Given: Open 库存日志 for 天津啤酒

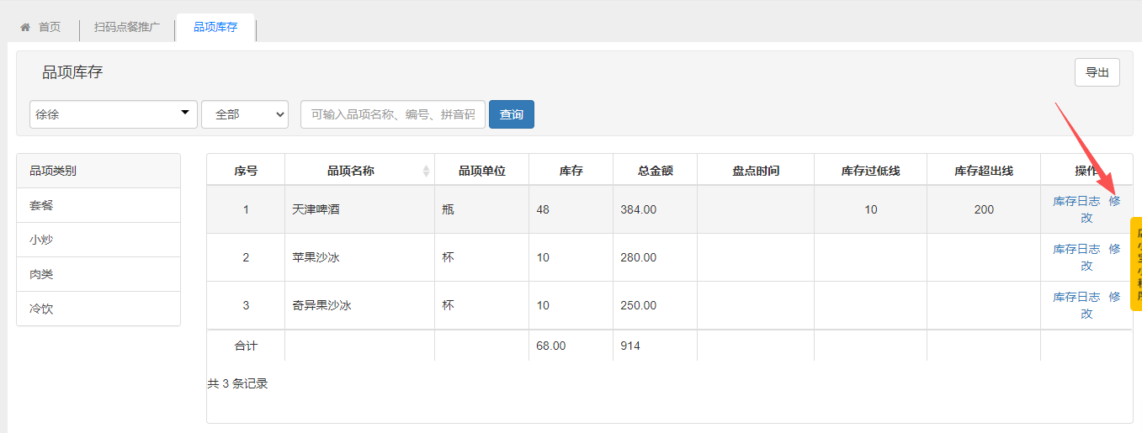Looking at the screenshot, I should coord(1076,201).
